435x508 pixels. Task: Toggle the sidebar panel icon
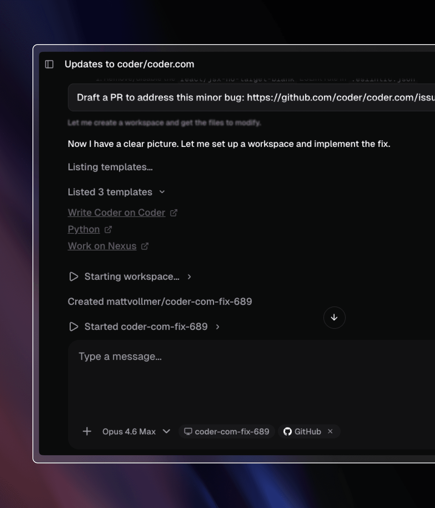tap(49, 64)
